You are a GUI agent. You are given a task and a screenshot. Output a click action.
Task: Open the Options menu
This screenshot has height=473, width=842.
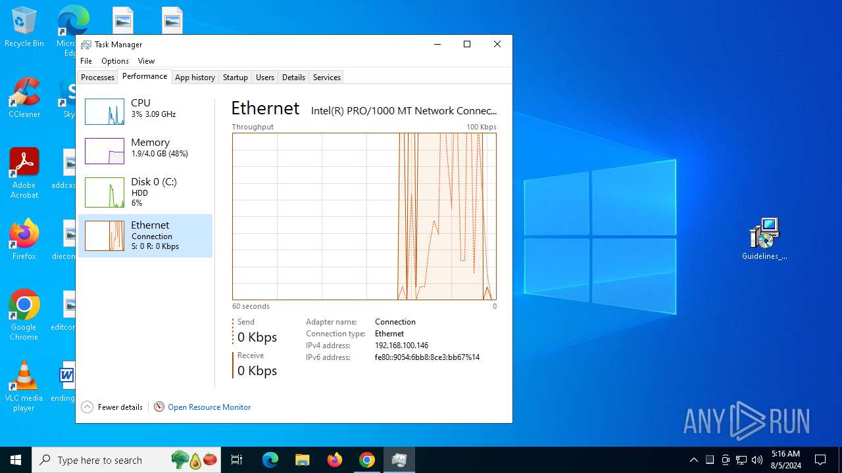coord(115,61)
